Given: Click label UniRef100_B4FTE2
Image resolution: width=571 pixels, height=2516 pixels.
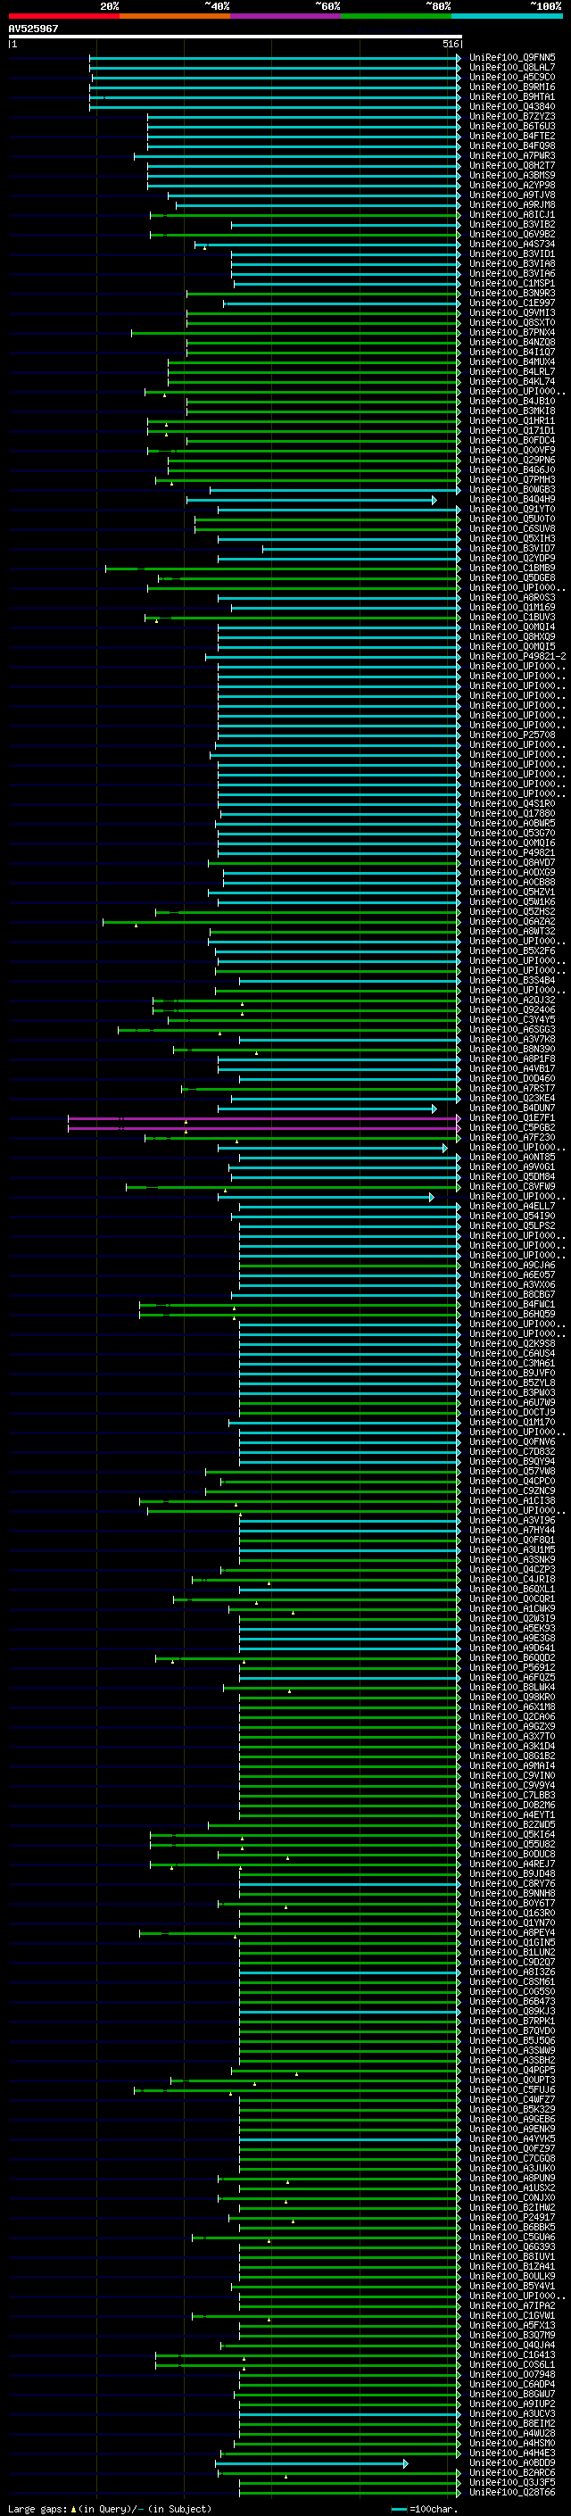Looking at the screenshot, I should click(512, 136).
